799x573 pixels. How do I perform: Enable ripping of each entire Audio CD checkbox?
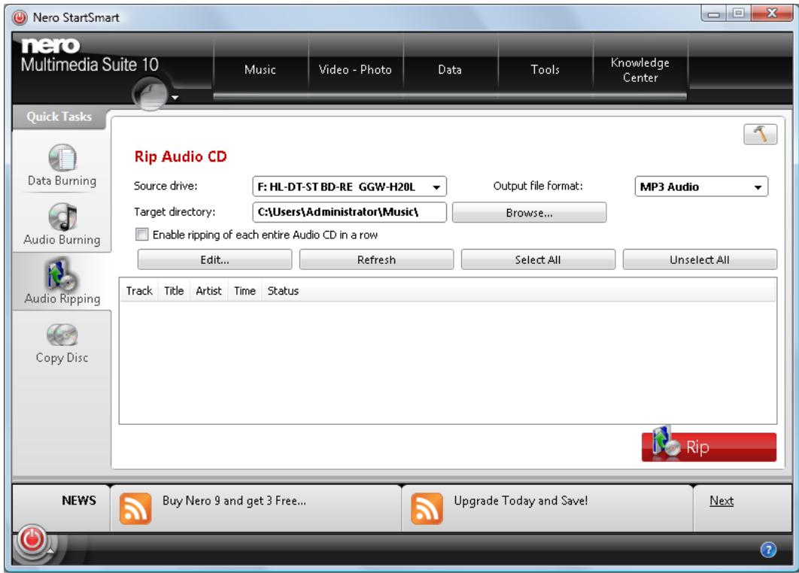(x=141, y=235)
